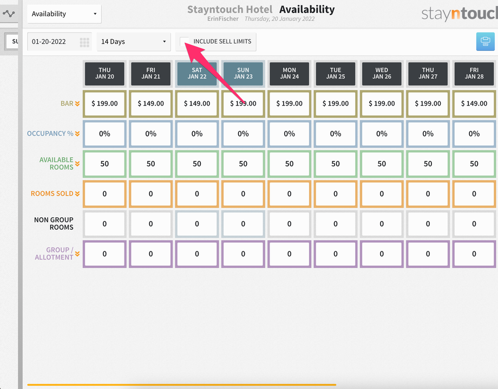The width and height of the screenshot is (498, 389).
Task: Click the non group rooms cell for Jan 23
Action: 243,224
